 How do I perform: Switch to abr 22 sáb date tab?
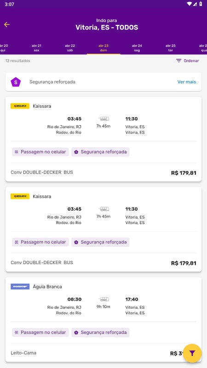pyautogui.click(x=70, y=48)
